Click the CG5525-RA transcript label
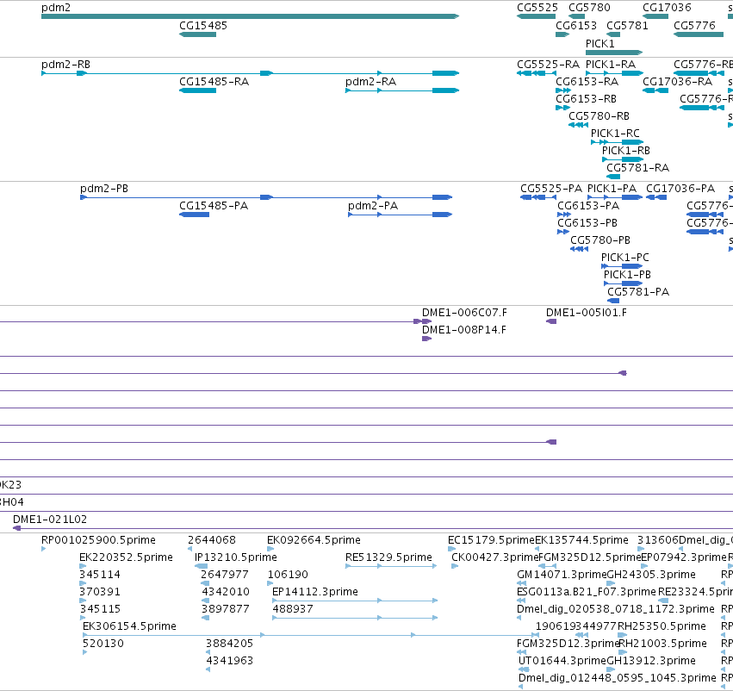Screen dimensions: 733x691 [548, 65]
